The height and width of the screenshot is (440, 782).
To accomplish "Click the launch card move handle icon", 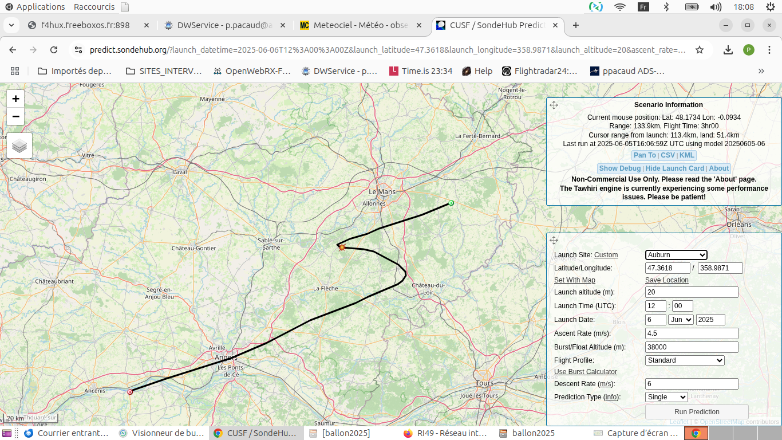I will (554, 241).
